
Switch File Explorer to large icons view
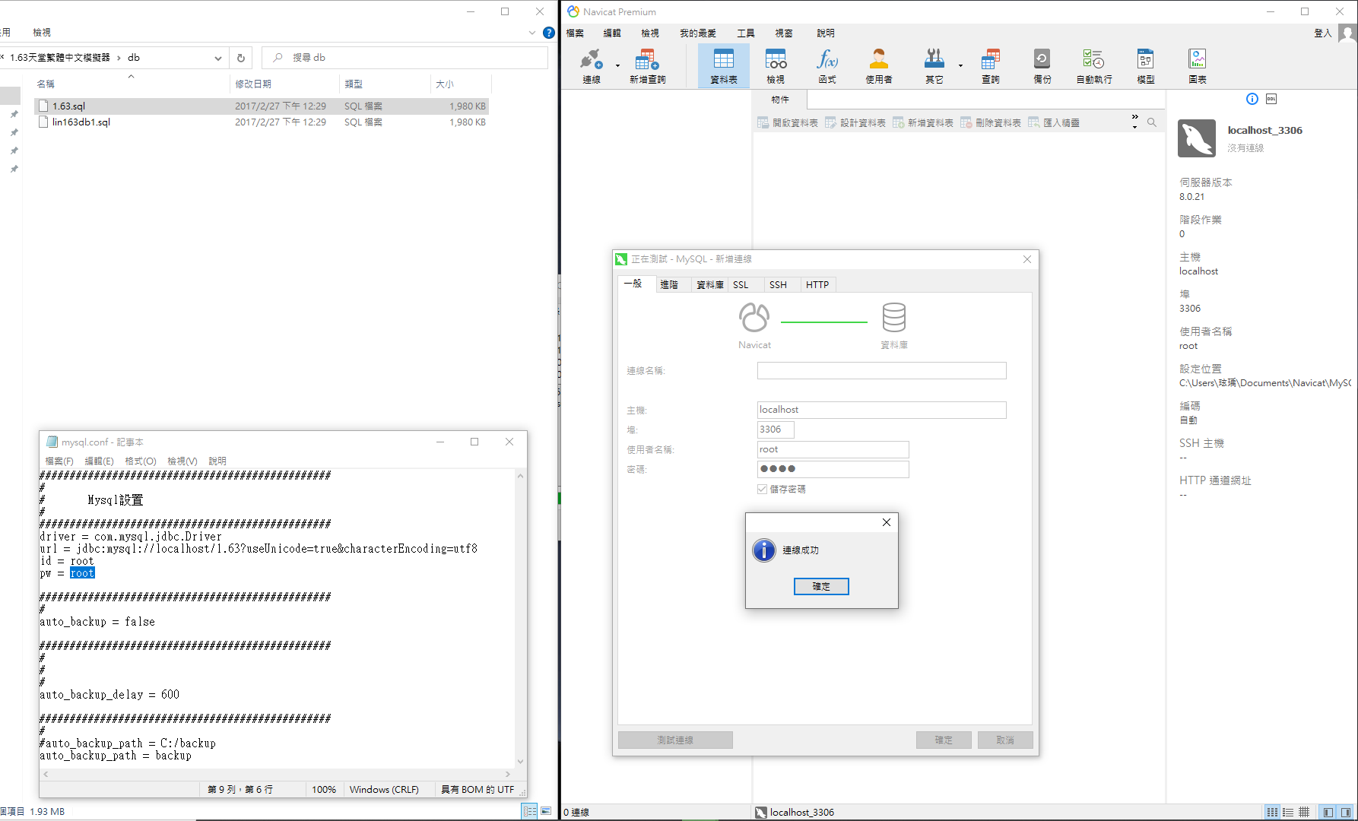click(546, 811)
